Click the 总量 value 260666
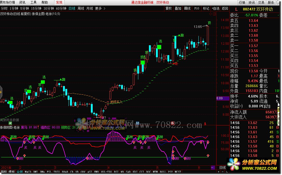 click(252, 86)
